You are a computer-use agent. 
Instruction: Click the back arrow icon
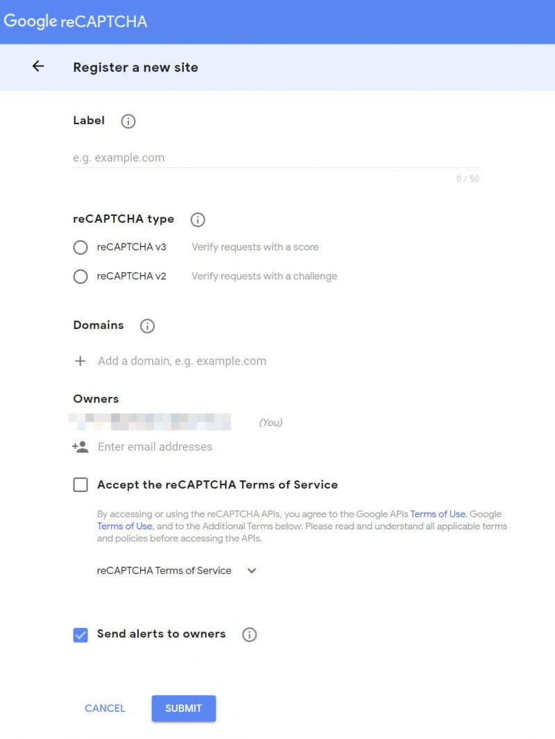38,67
